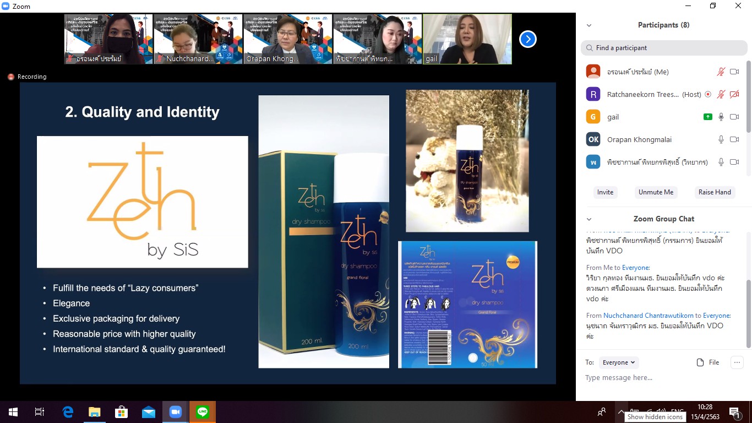Collapse the Participants (8) panel chevron
Screen dimensions: 752x423
tap(589, 25)
